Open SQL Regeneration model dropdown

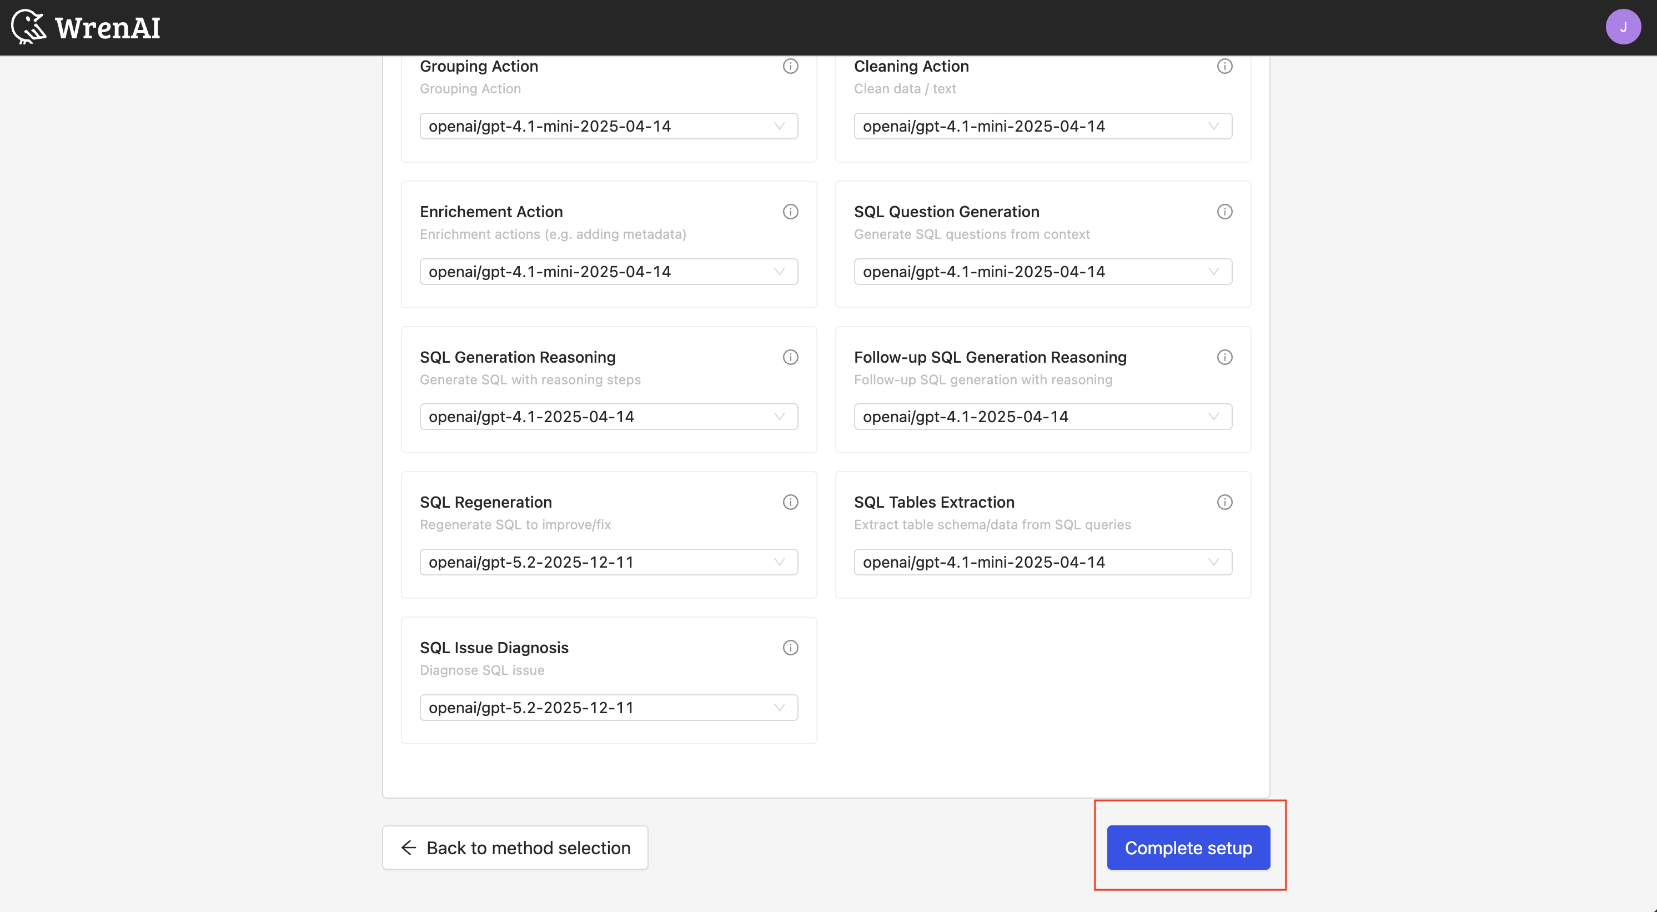[x=608, y=562]
